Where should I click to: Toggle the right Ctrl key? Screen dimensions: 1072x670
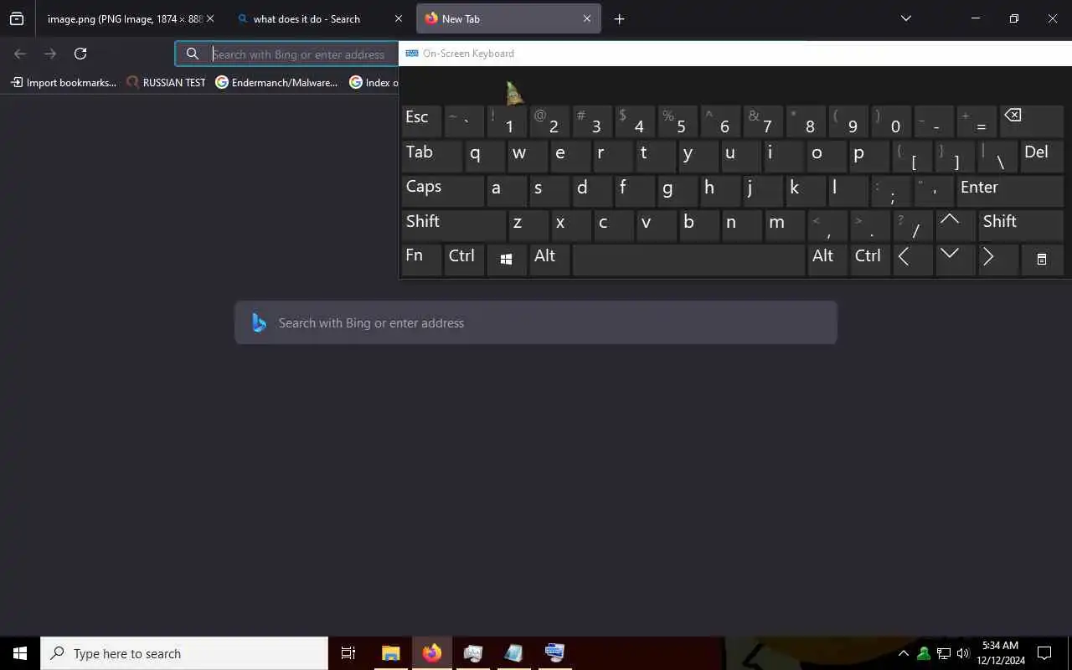[870, 260]
